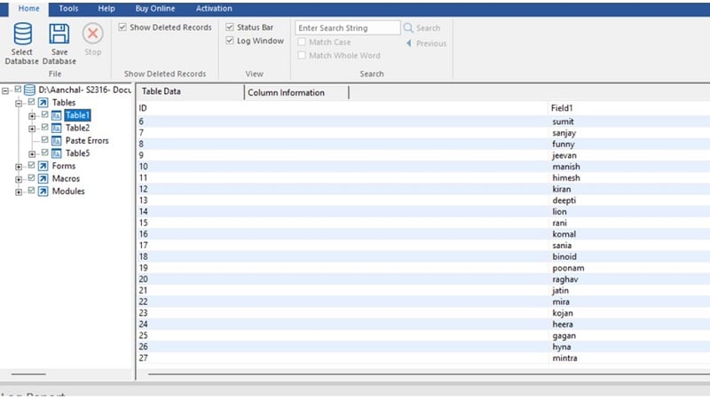Collapse the root database node
Viewport: 710px width, 399px height.
coord(5,91)
